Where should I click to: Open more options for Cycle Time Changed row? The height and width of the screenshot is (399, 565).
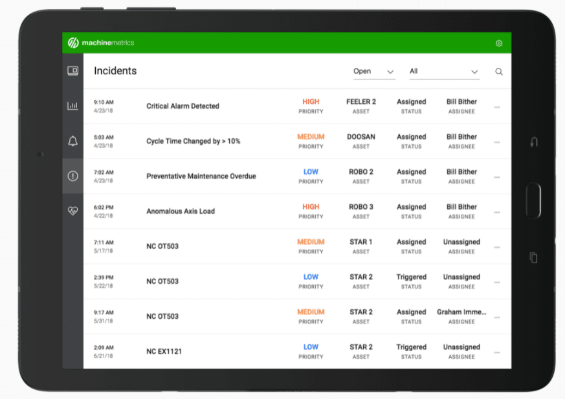(x=497, y=142)
